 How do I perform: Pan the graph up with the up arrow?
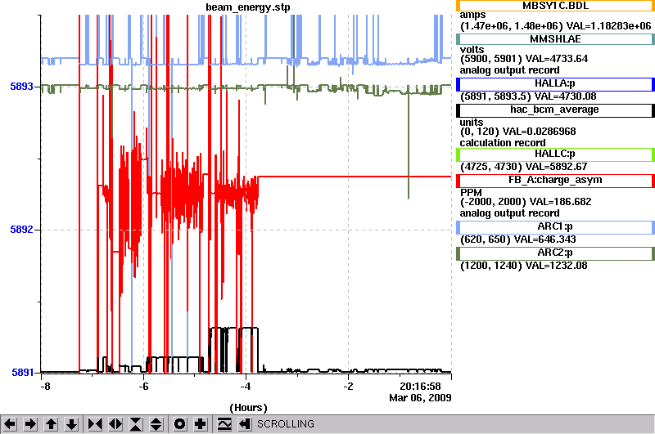point(51,424)
